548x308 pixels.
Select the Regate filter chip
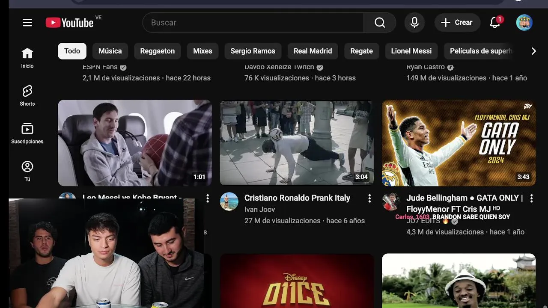coord(362,51)
